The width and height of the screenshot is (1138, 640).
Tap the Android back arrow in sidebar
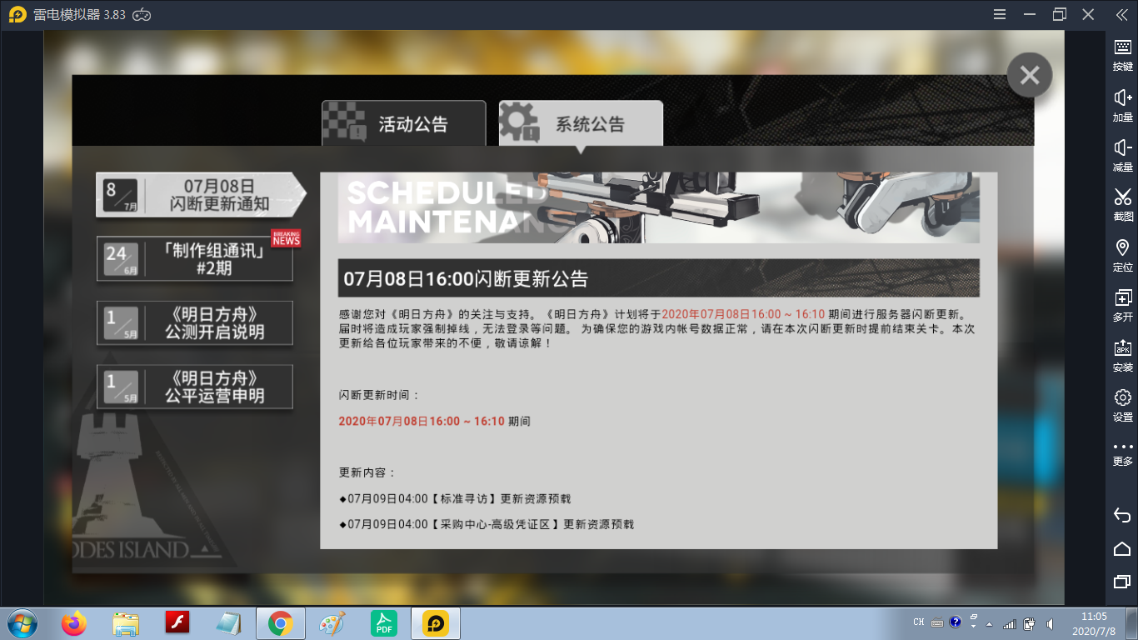(x=1122, y=515)
